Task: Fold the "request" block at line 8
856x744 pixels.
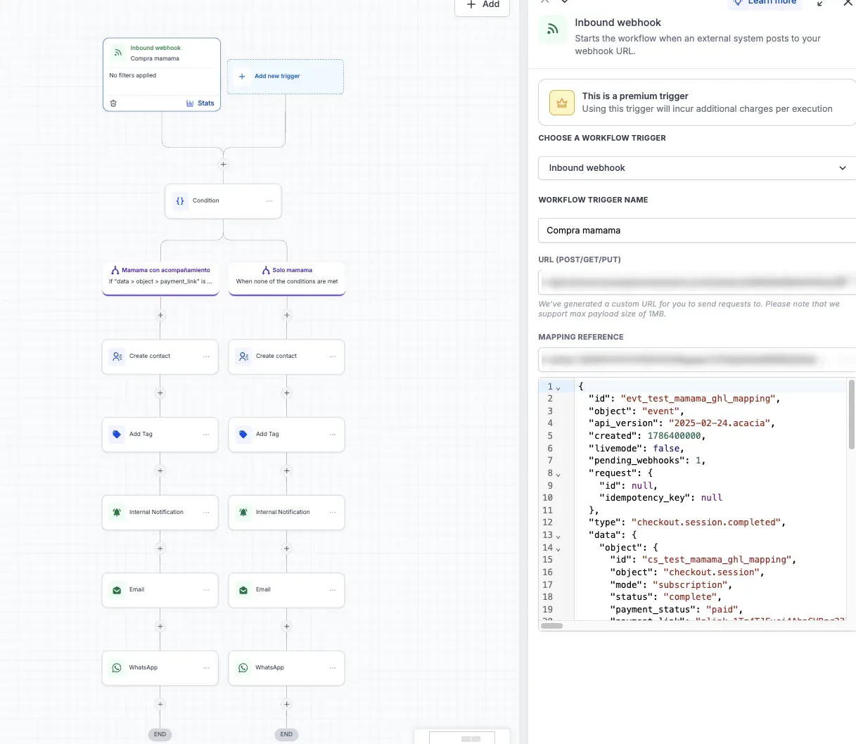Action: click(558, 475)
